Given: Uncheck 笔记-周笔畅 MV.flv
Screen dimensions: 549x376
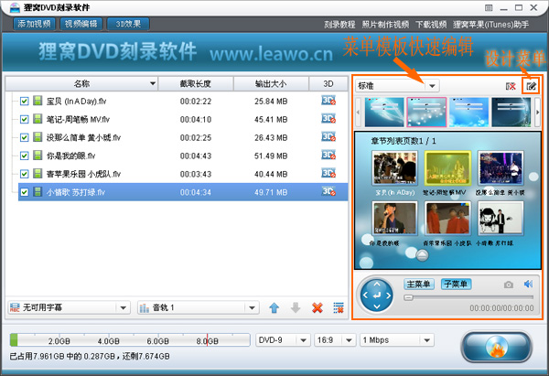Looking at the screenshot, I should (x=24, y=119).
